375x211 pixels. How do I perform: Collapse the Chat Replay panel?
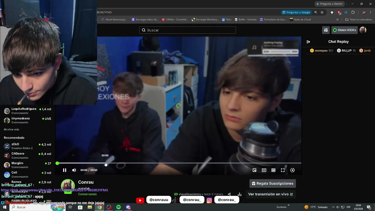308,42
